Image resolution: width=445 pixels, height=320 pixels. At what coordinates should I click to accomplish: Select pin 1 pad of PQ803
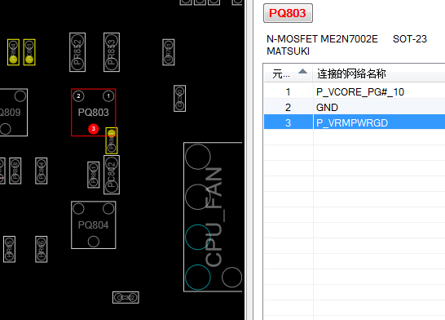pyautogui.click(x=108, y=96)
